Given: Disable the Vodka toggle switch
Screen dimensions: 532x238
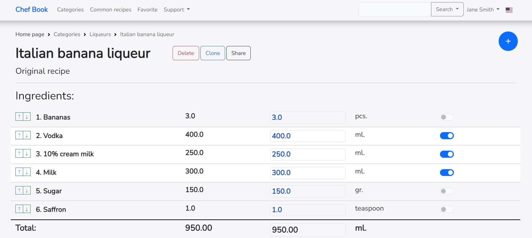Looking at the screenshot, I should [x=446, y=136].
